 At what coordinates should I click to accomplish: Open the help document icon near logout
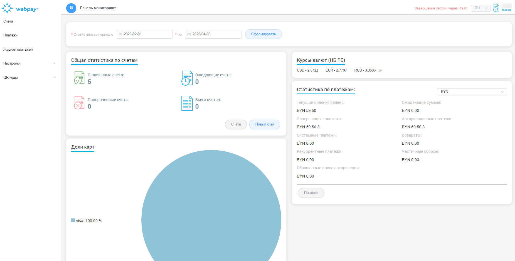coord(496,8)
